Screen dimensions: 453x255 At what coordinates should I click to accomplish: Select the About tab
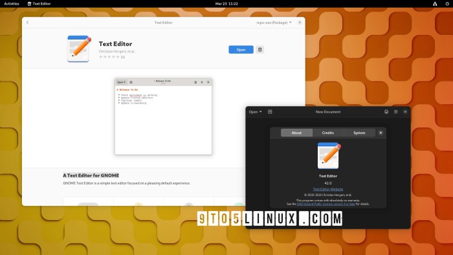[296, 133]
